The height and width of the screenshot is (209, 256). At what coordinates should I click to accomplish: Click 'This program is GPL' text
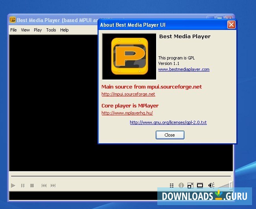[x=176, y=58]
